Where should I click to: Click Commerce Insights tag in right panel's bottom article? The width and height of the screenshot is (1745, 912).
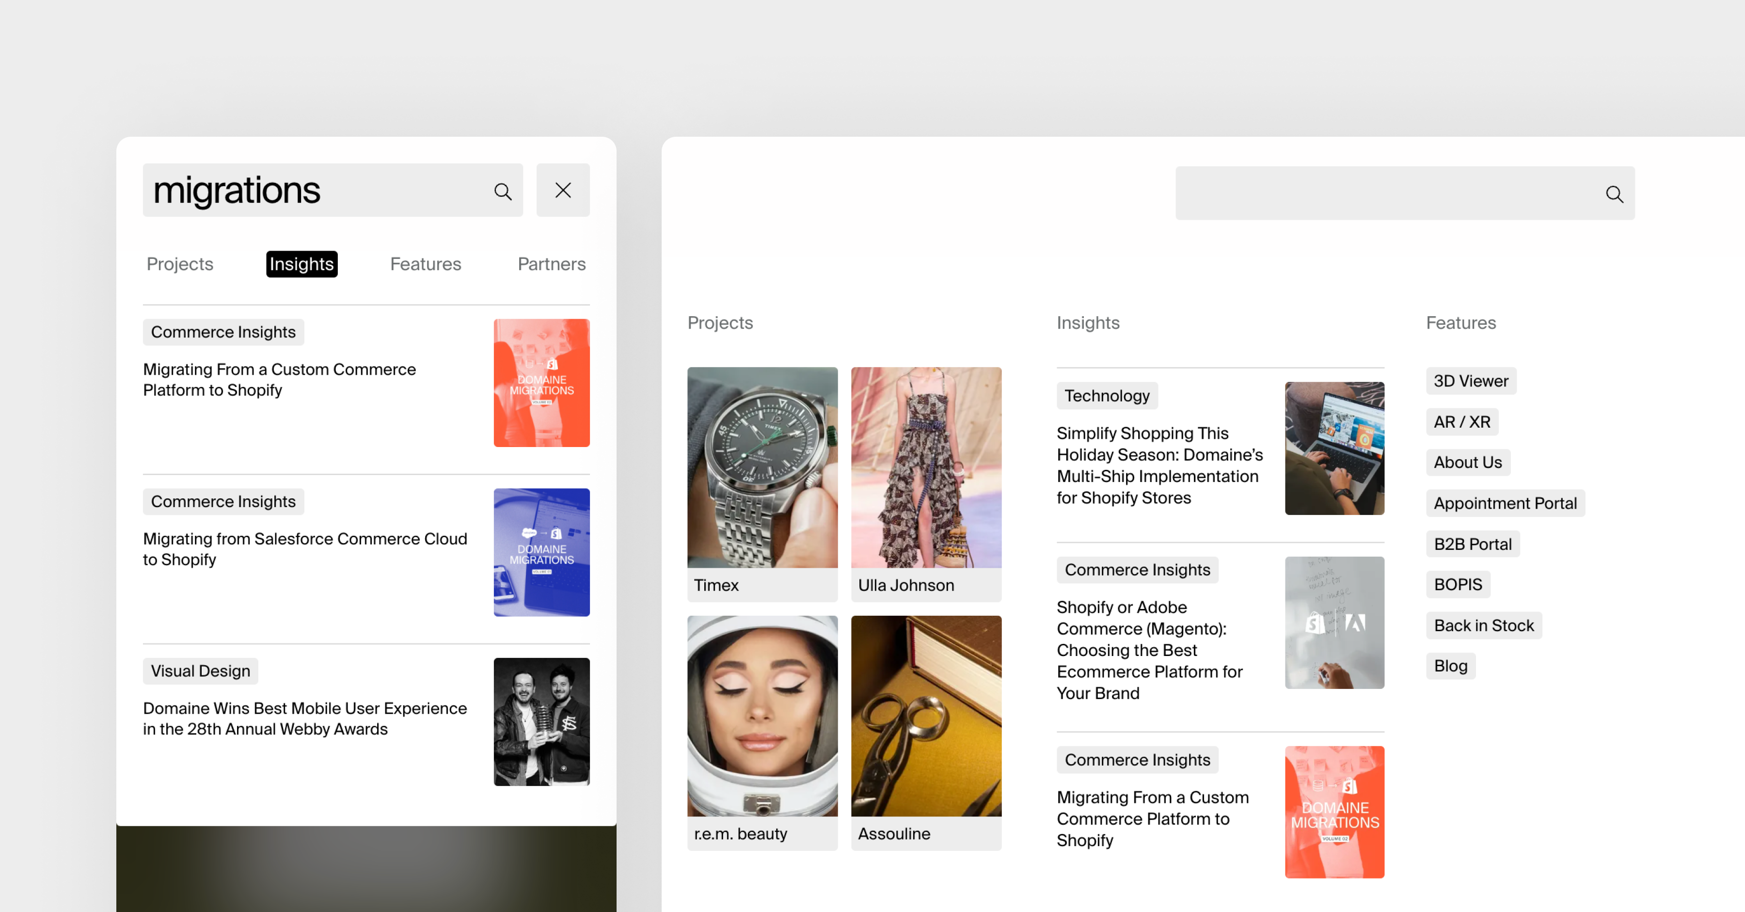tap(1137, 760)
